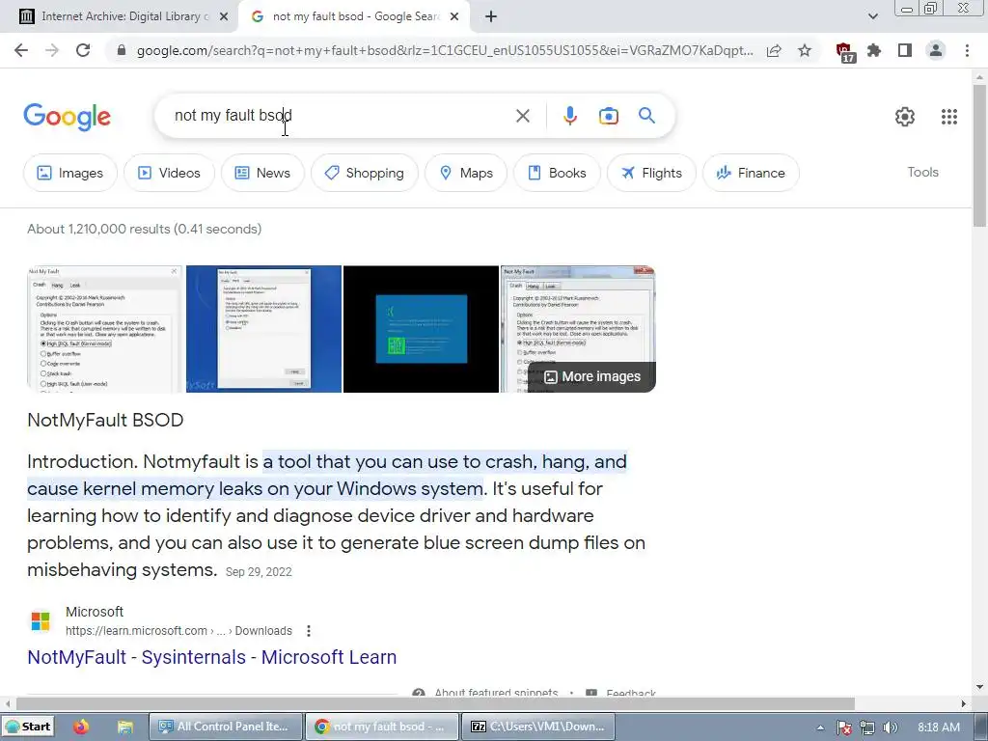988x741 pixels.
Task: Open the Extensions puzzle icon
Action: (874, 50)
